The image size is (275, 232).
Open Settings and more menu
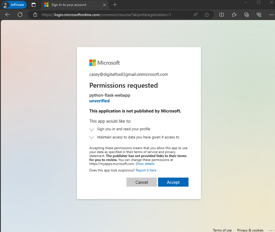pyautogui.click(x=271, y=15)
